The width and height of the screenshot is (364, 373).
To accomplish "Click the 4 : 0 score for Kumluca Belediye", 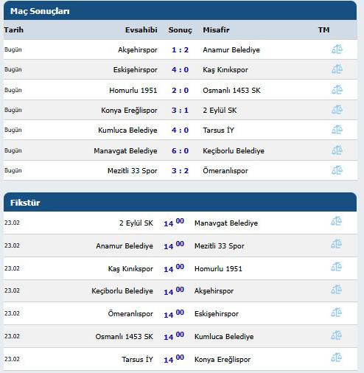I will pyautogui.click(x=180, y=130).
